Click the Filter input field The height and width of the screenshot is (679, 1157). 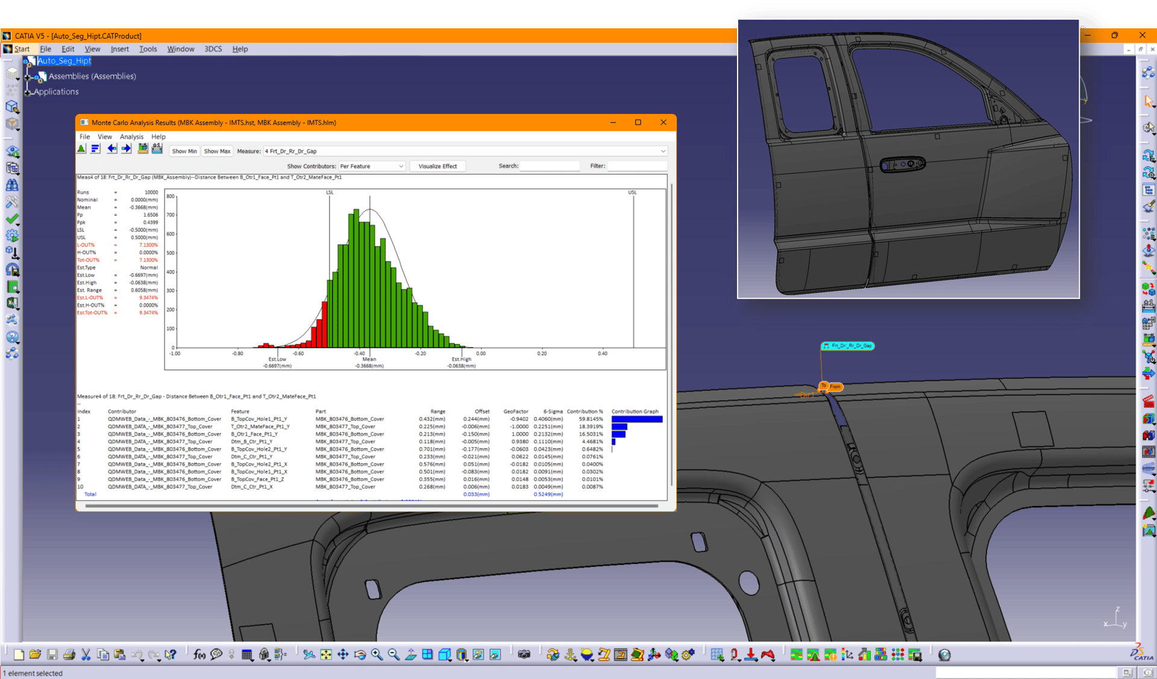(637, 166)
